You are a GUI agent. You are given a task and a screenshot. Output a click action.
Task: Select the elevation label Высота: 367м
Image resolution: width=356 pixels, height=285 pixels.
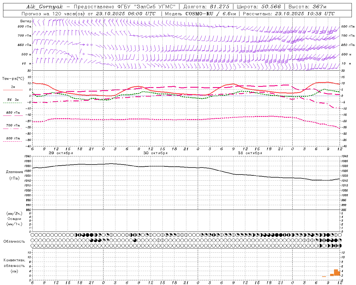point(307,7)
